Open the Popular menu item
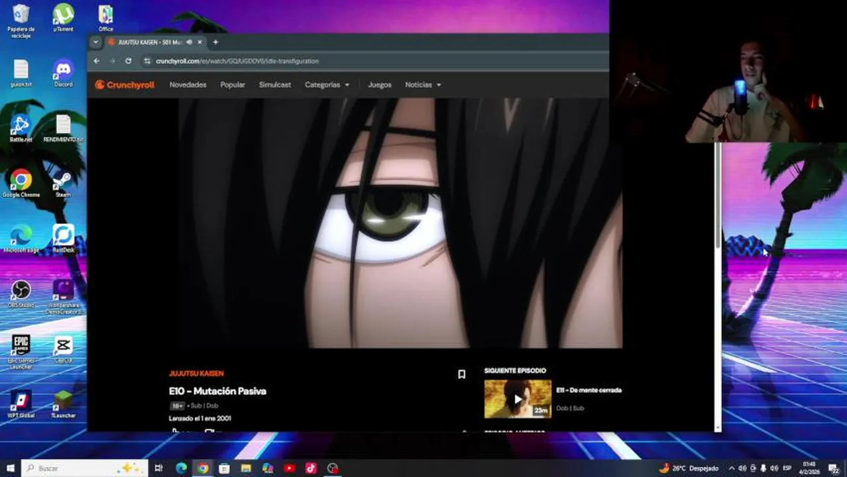 point(233,85)
